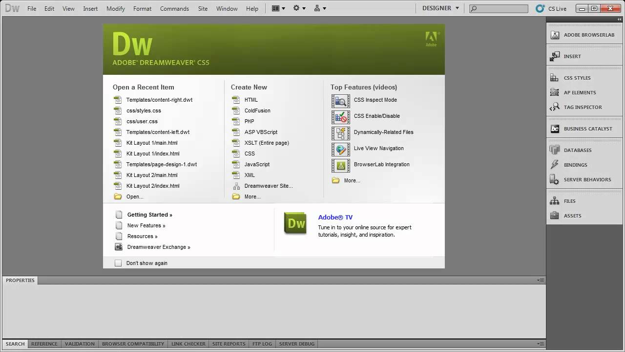625x352 pixels.
Task: Open the Site management dropdown in application bar
Action: [320, 8]
